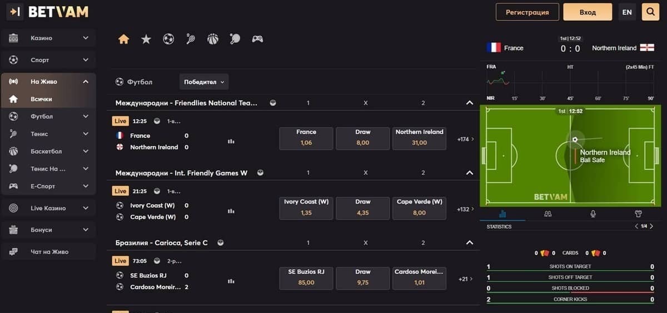Select the statistics bar chart tab
667x313 pixels.
[503, 214]
